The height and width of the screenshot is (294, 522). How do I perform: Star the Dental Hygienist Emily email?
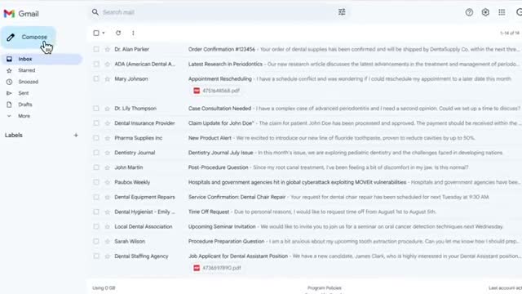107,212
